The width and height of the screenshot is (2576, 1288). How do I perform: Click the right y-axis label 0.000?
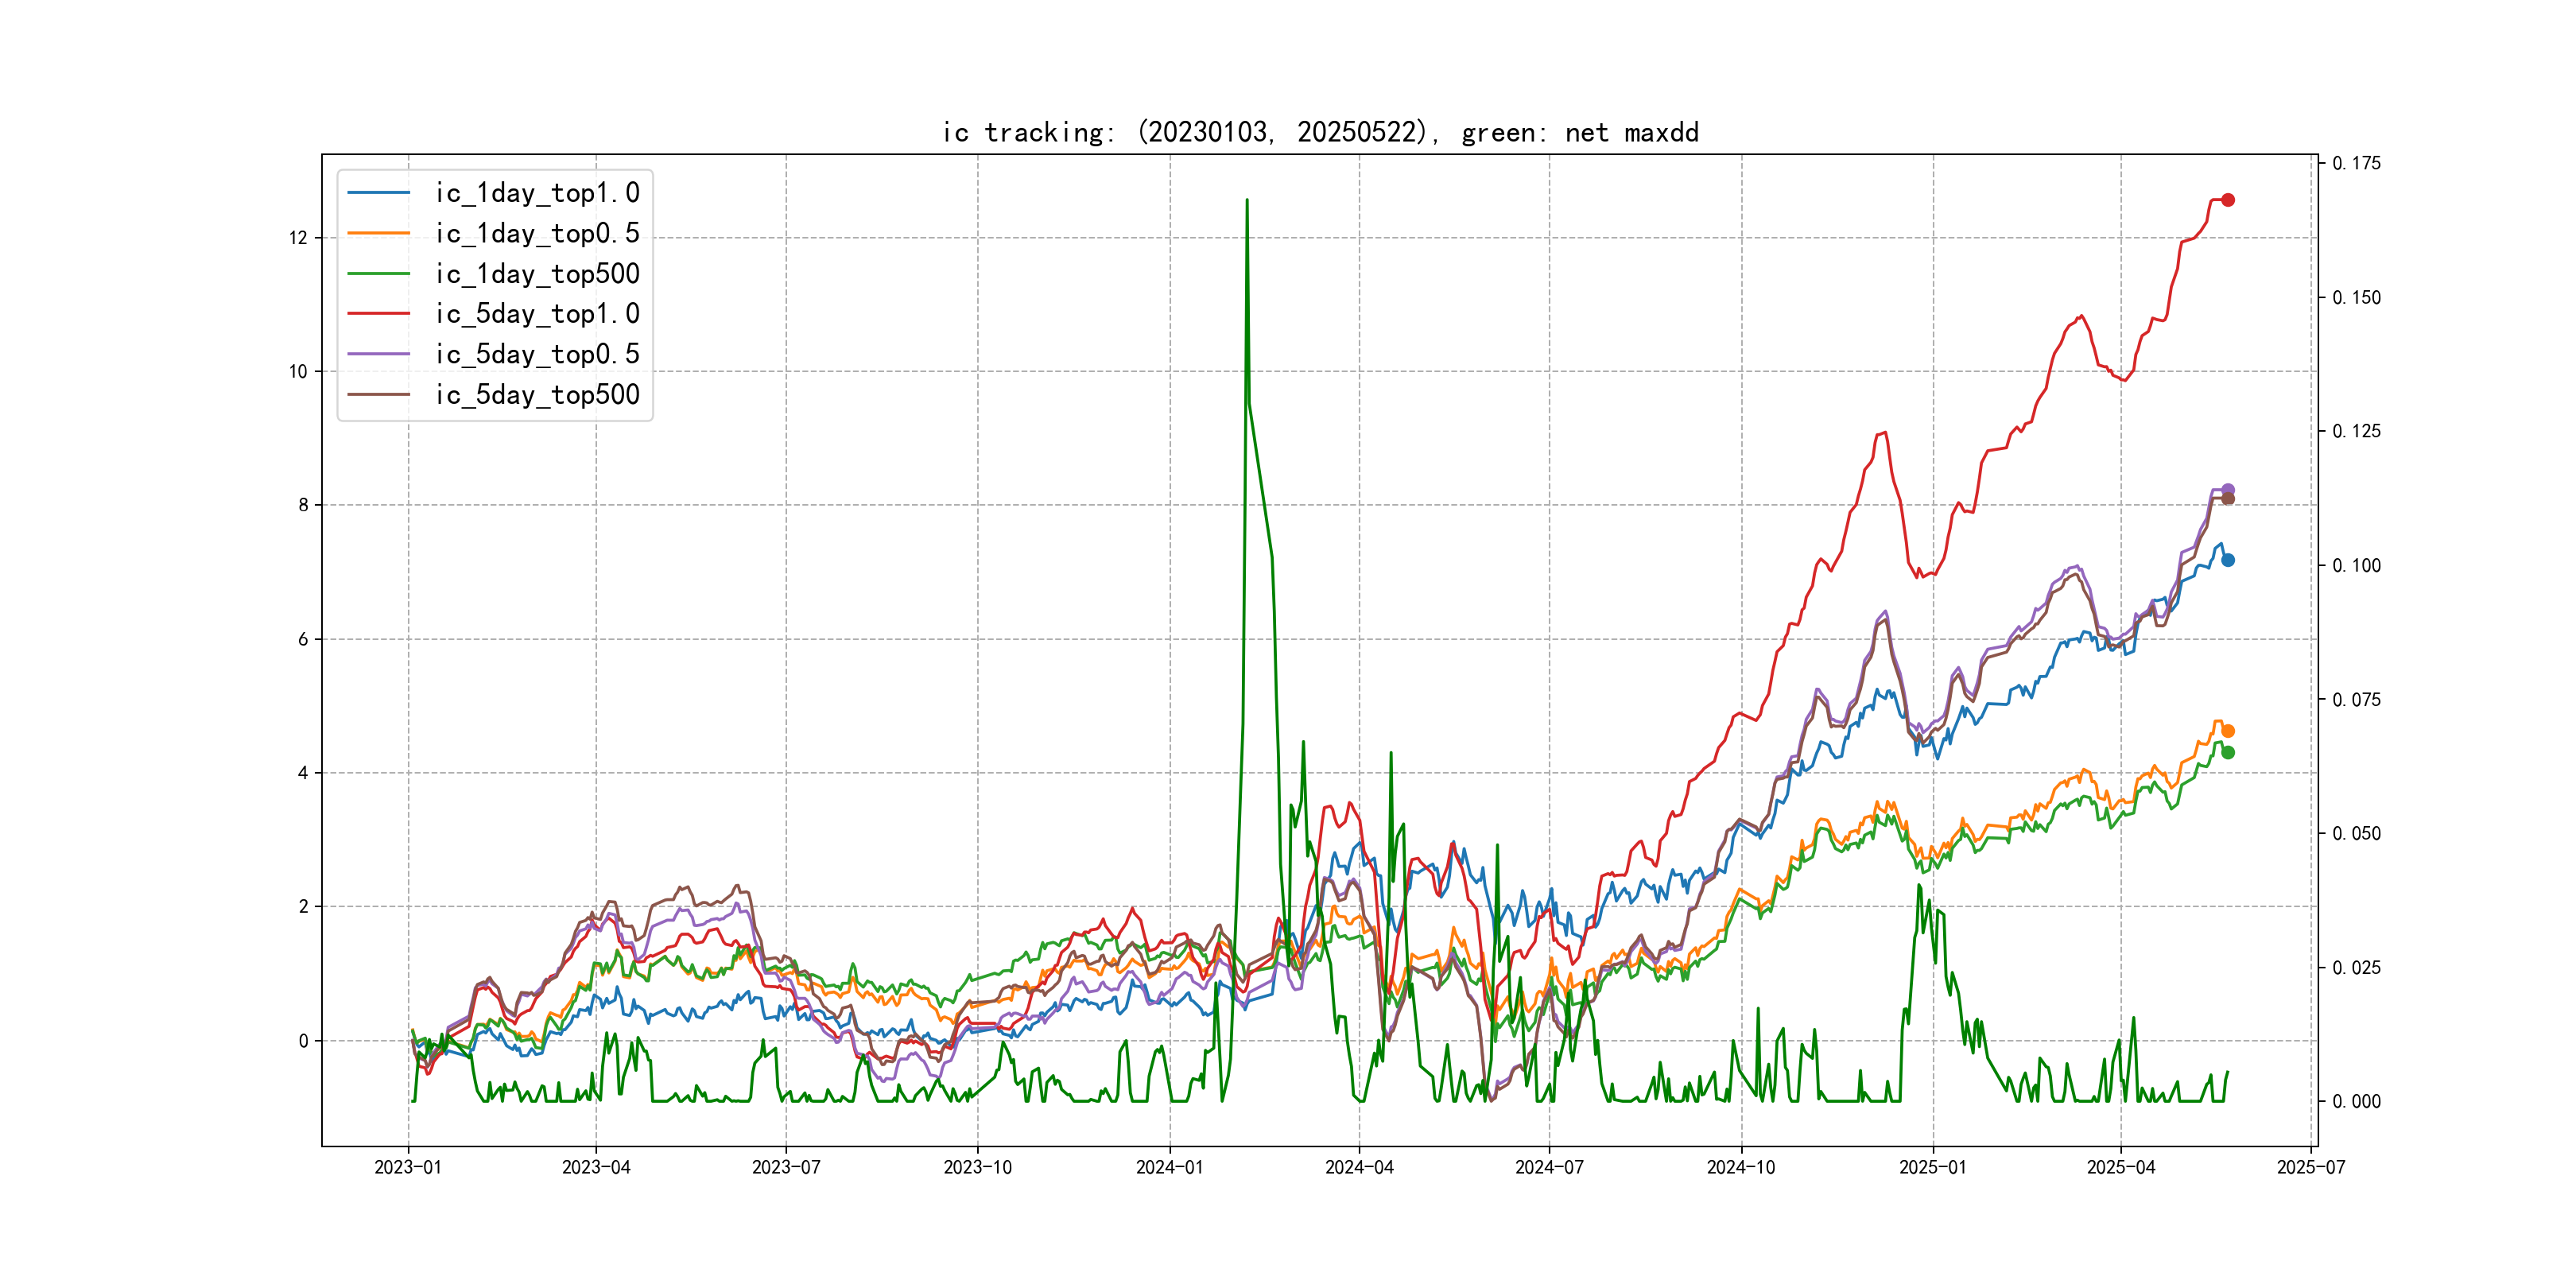(x=2356, y=1101)
